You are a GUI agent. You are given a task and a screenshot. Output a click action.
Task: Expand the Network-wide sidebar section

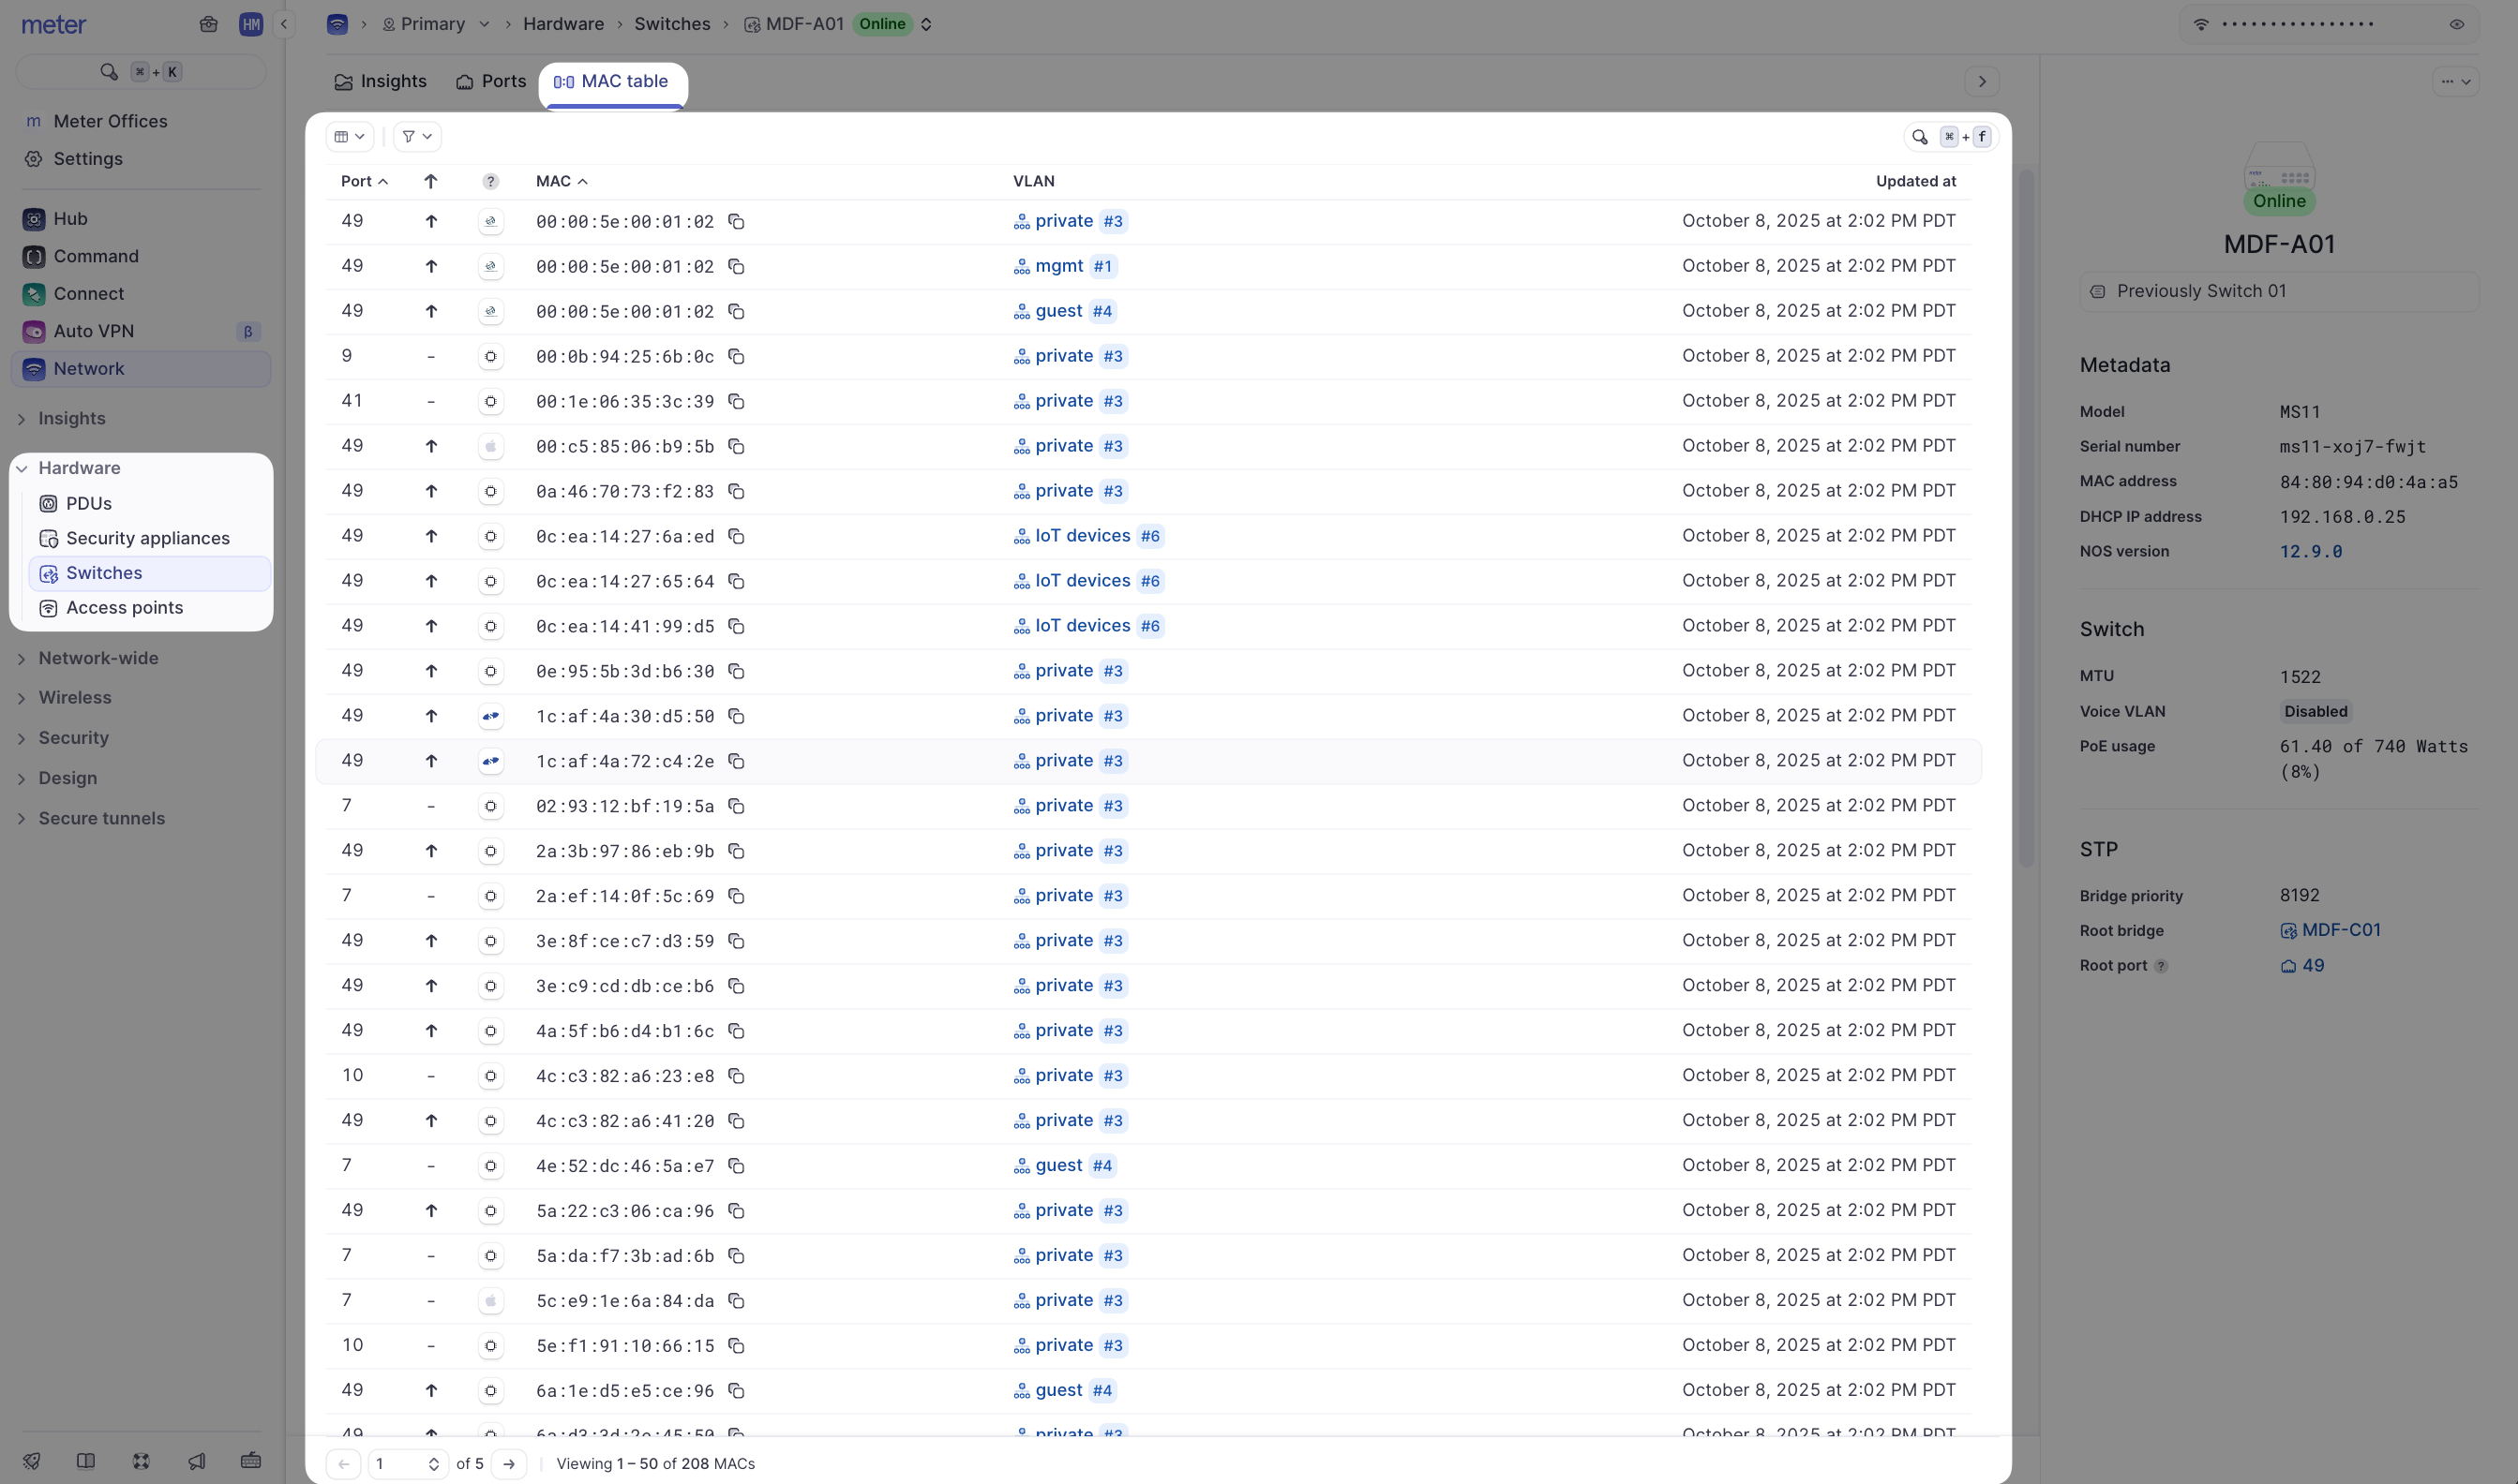98,658
